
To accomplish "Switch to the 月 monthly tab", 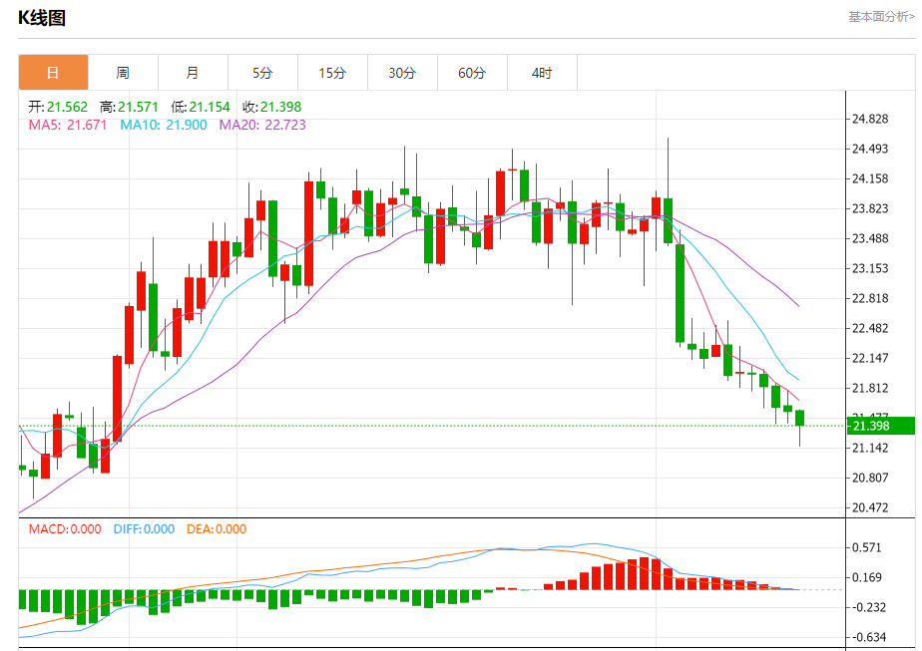I will pos(193,72).
